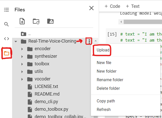Click the refresh folder icon
Viewport: 162px width, 118px height.
tap(36, 21)
